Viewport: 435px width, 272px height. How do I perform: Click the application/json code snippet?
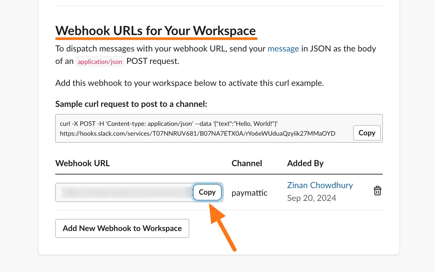point(100,62)
